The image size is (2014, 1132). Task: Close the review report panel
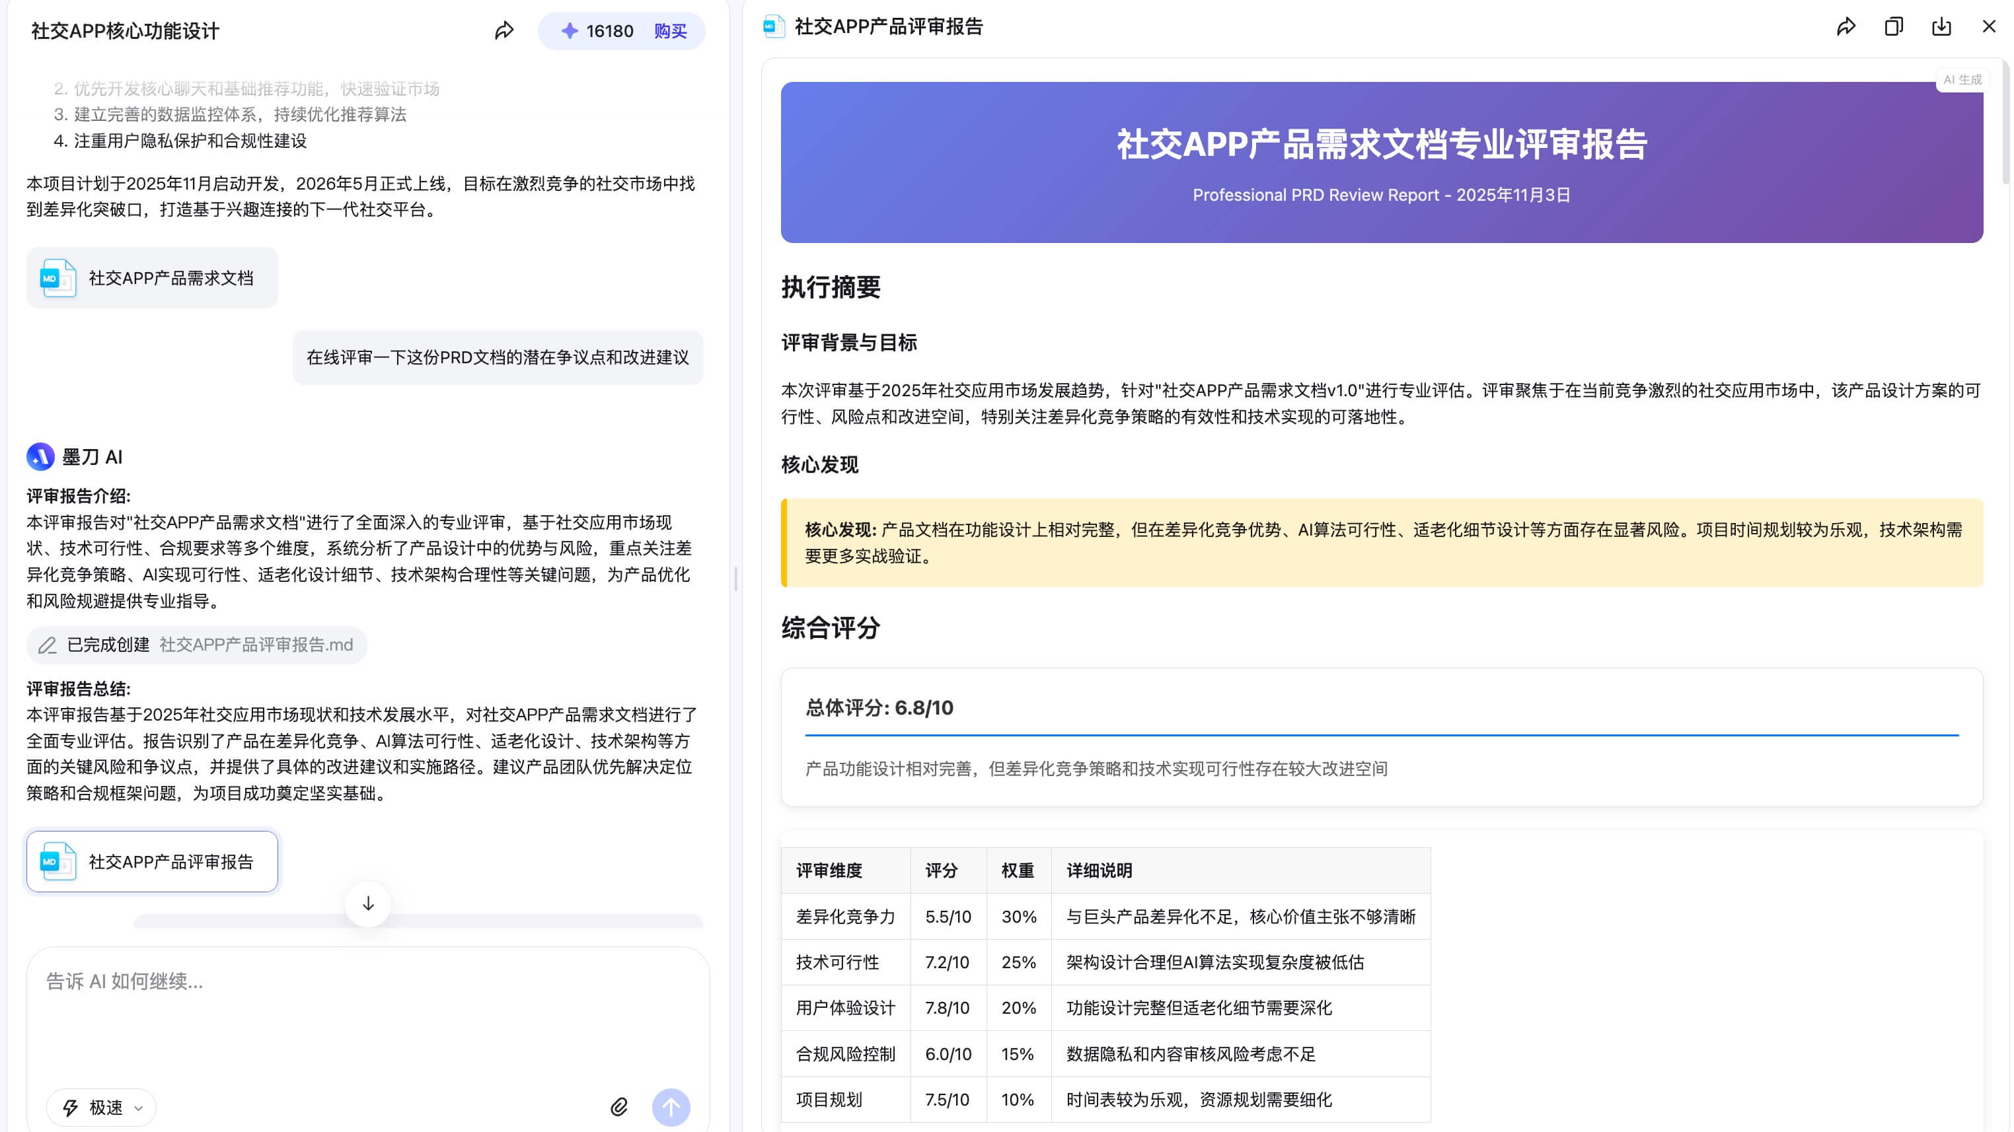point(1990,26)
